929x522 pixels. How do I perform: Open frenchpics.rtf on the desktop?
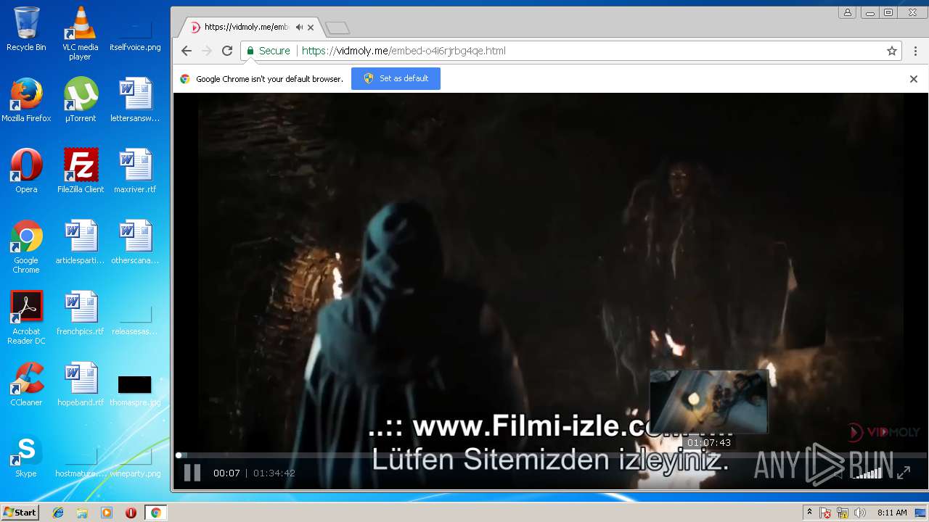80,313
